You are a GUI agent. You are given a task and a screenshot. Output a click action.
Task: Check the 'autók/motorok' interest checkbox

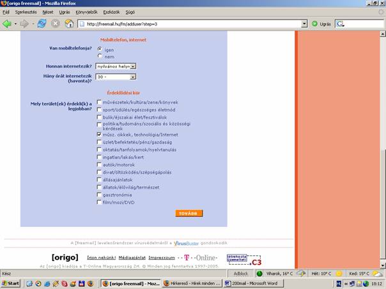(x=99, y=165)
